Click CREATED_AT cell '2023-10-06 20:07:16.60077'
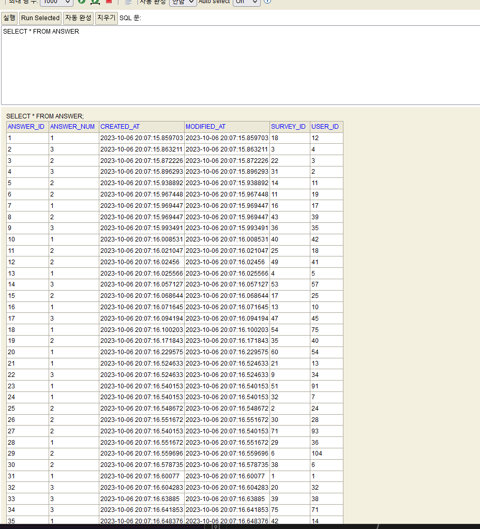This screenshot has width=480, height=529. 141,476
